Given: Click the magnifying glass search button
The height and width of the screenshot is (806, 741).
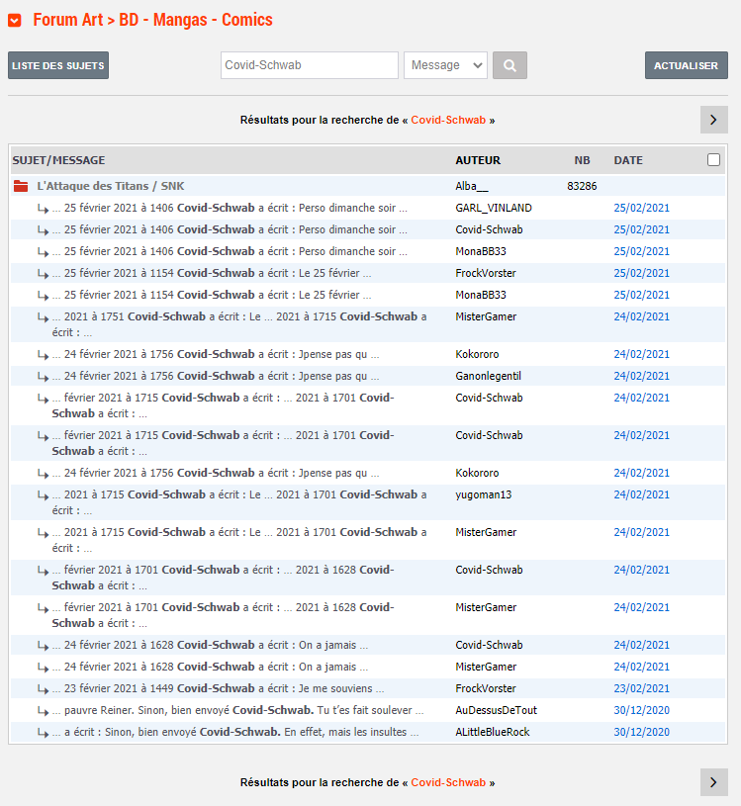Looking at the screenshot, I should coord(509,65).
